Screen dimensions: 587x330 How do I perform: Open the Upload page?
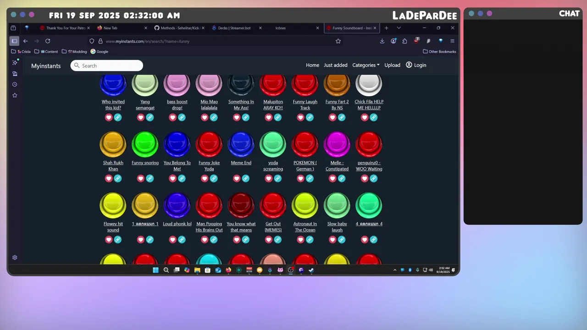pyautogui.click(x=392, y=65)
